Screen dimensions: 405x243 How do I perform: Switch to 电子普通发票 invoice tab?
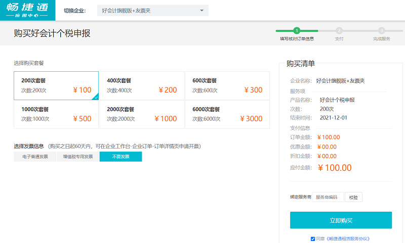(x=35, y=157)
